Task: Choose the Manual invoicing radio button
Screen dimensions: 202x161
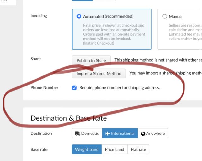Action: [164, 16]
